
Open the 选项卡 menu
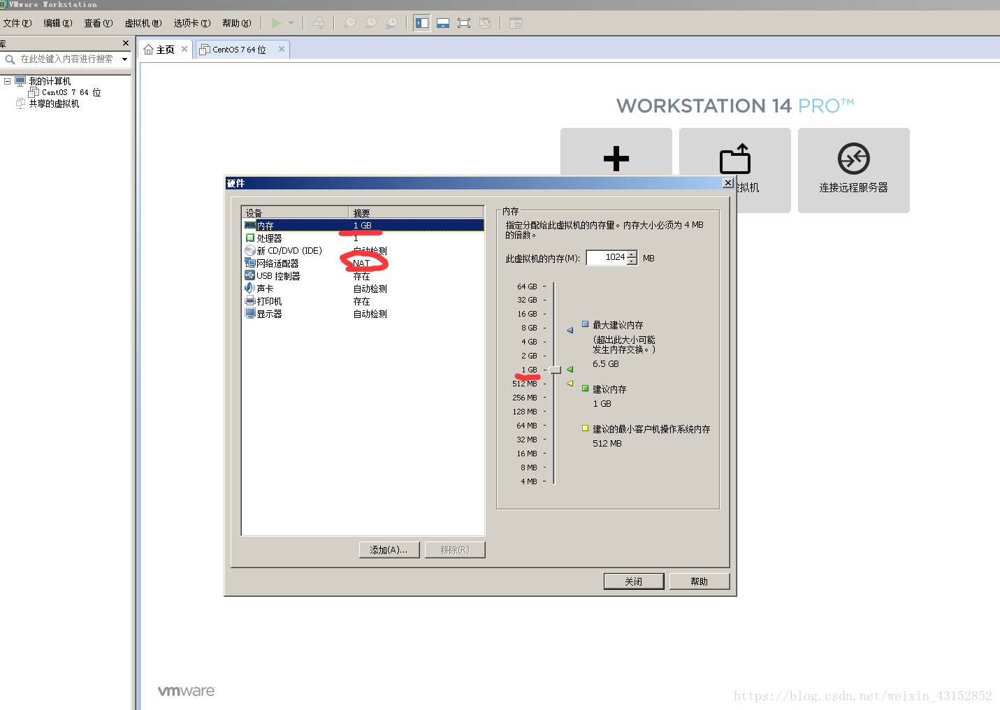(192, 23)
